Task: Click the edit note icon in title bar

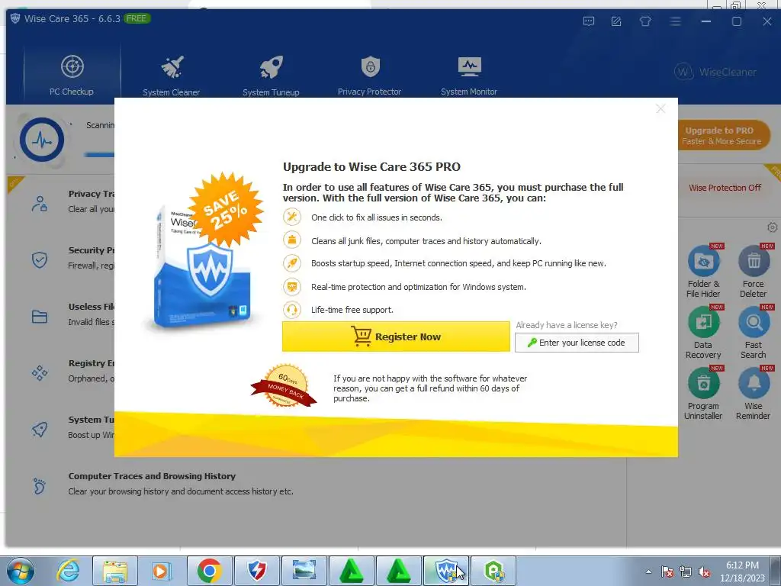Action: coord(616,21)
